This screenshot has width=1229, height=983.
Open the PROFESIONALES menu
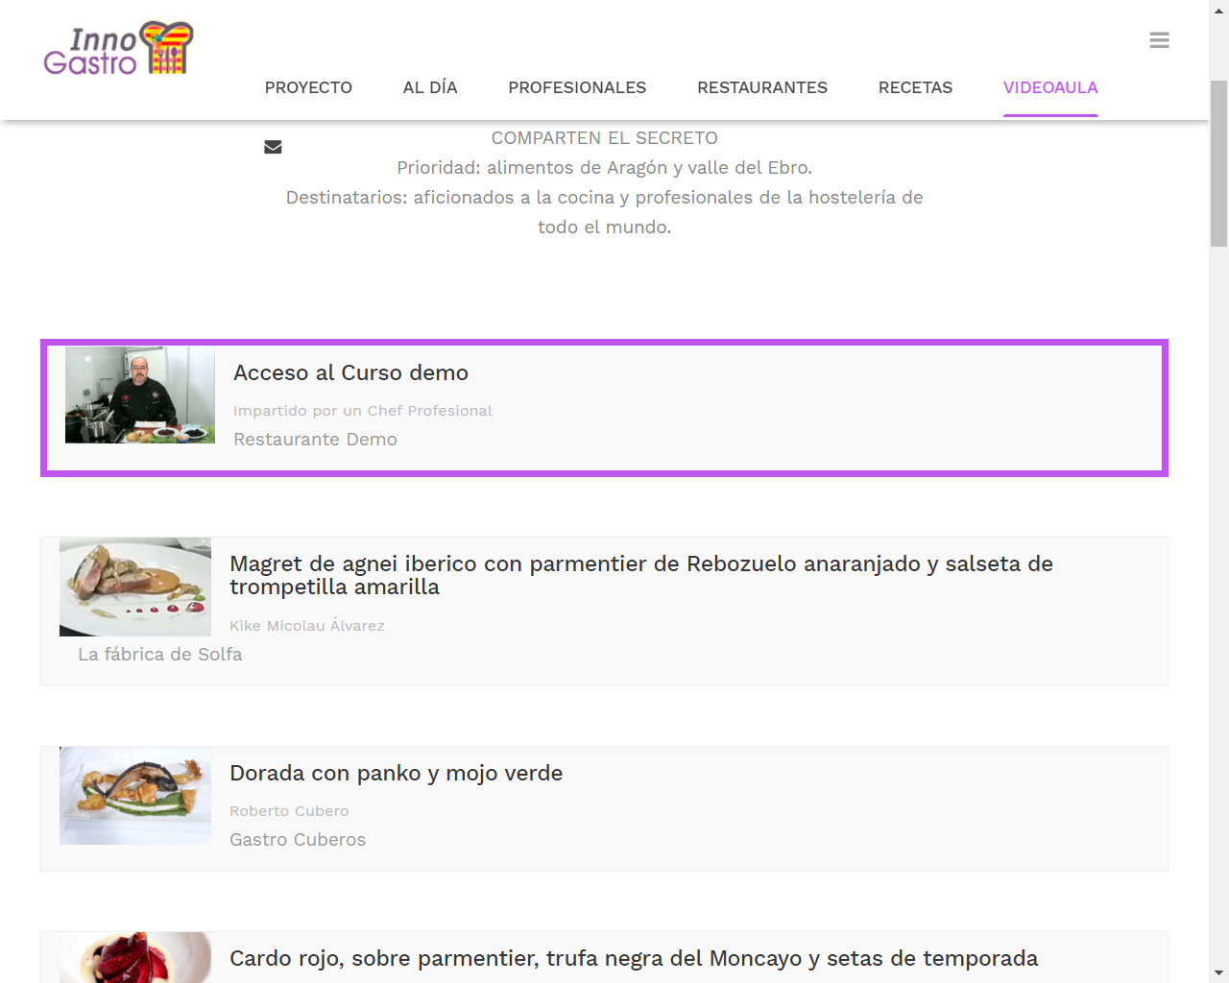pos(577,87)
